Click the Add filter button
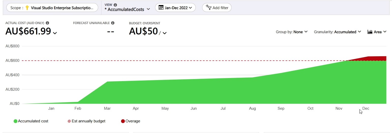Screen dimensions: 392x133 point(217,8)
